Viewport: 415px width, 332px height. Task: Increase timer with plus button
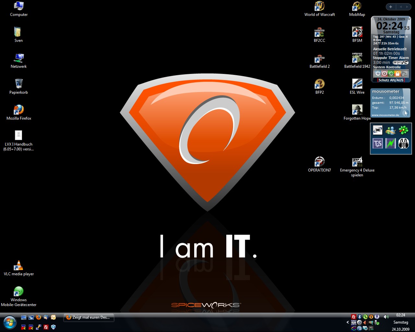(395, 63)
